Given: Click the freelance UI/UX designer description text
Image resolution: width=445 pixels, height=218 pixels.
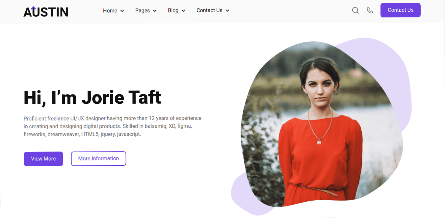Looking at the screenshot, I should click(x=113, y=126).
